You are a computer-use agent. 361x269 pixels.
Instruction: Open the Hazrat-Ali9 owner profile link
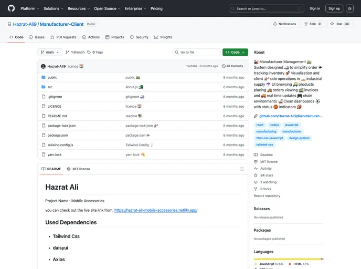pyautogui.click(x=25, y=24)
